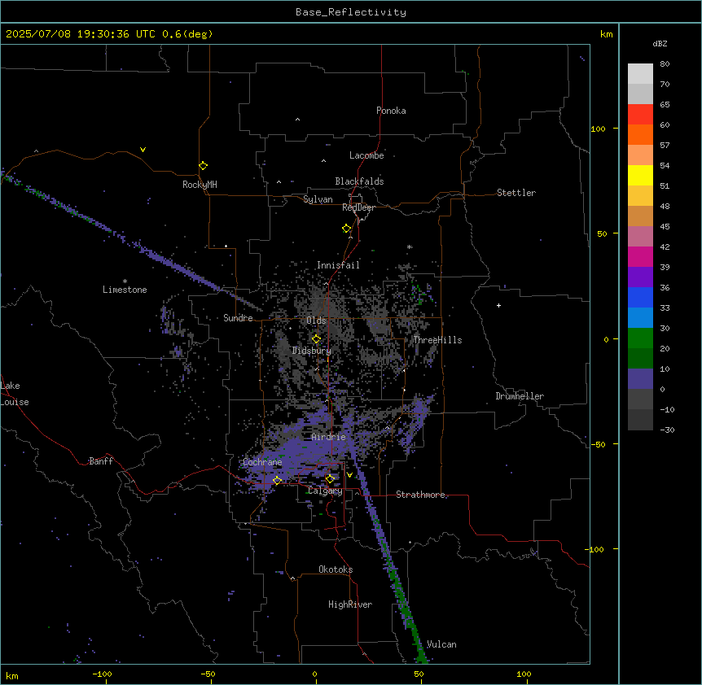Click the Stettler city label
Image resolution: width=702 pixels, height=685 pixels.
[516, 193]
